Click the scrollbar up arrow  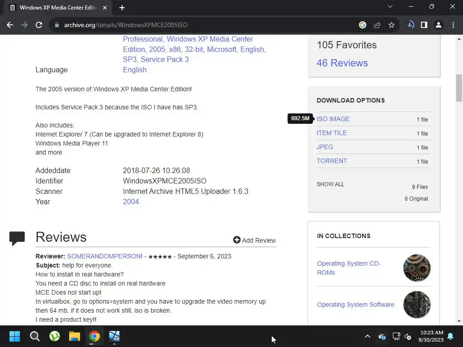coord(459,39)
